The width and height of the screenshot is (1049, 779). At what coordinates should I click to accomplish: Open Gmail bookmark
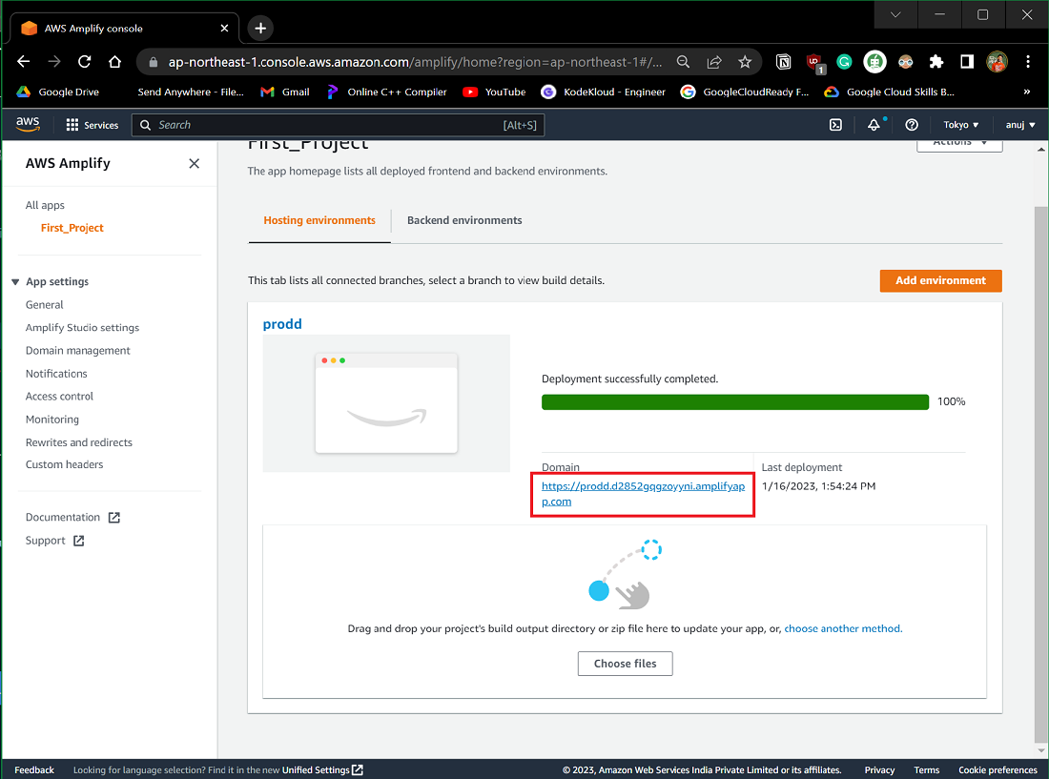click(x=285, y=92)
